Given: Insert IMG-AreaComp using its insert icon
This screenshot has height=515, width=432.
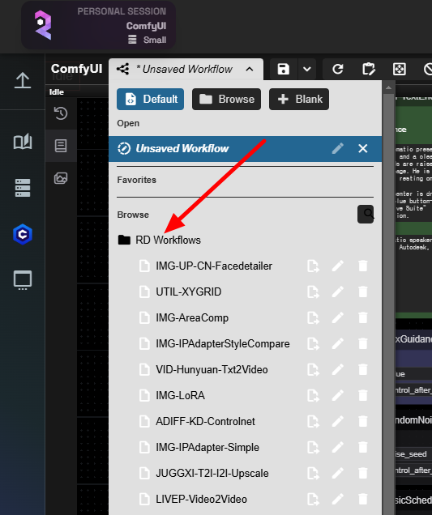Looking at the screenshot, I should (x=313, y=317).
